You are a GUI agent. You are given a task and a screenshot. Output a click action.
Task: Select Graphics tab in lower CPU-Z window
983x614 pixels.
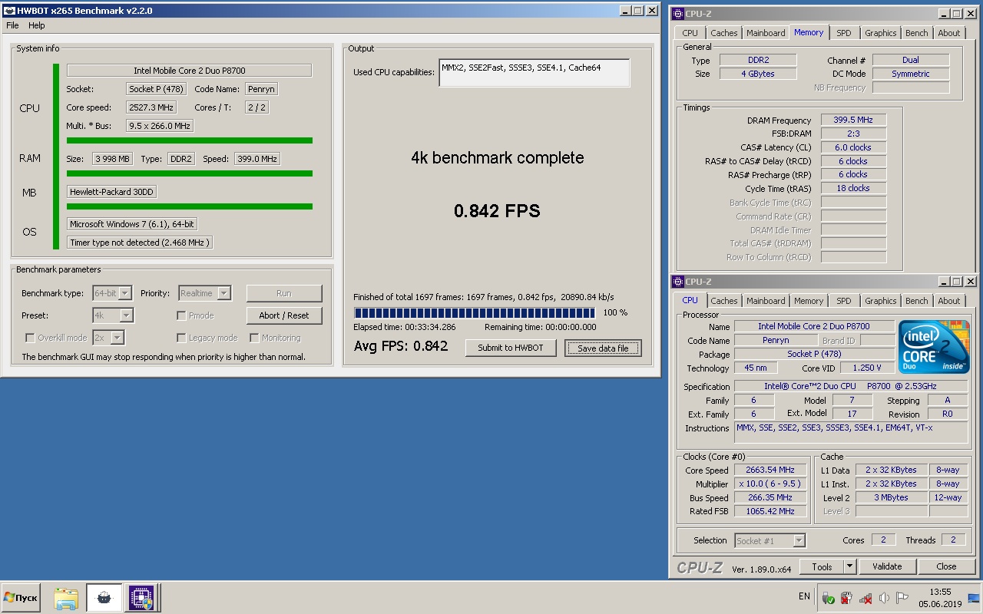click(880, 301)
